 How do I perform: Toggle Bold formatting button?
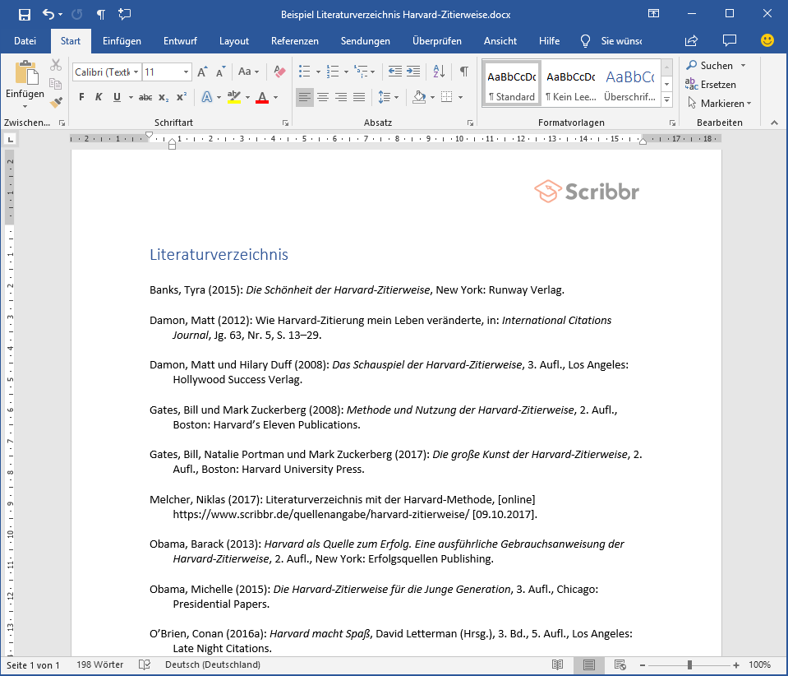click(81, 97)
